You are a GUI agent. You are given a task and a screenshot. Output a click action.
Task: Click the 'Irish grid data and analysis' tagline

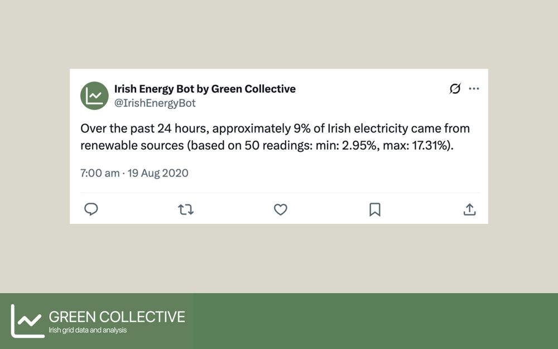[x=88, y=330]
